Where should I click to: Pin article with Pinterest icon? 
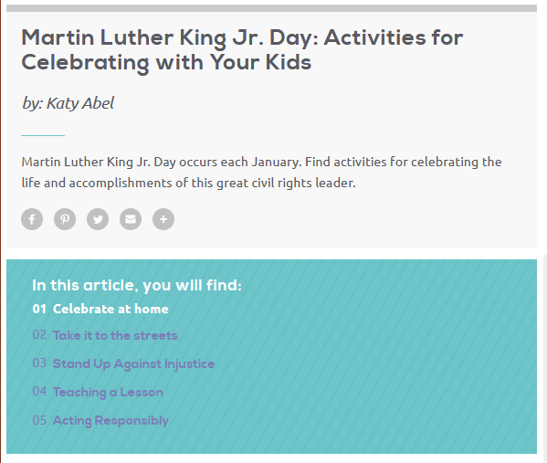click(x=65, y=219)
